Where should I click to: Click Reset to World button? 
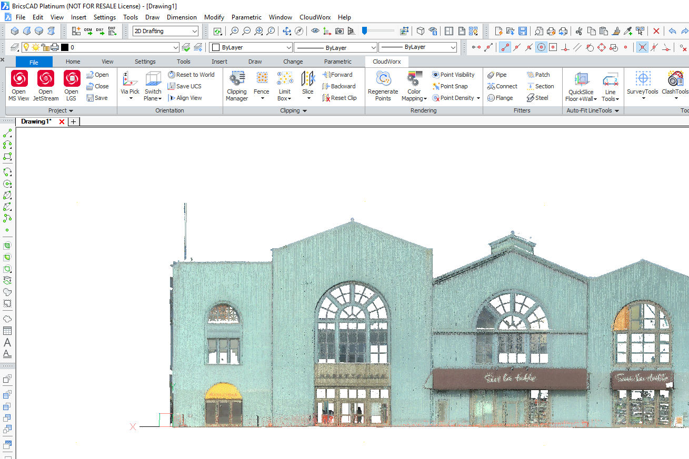tap(191, 75)
